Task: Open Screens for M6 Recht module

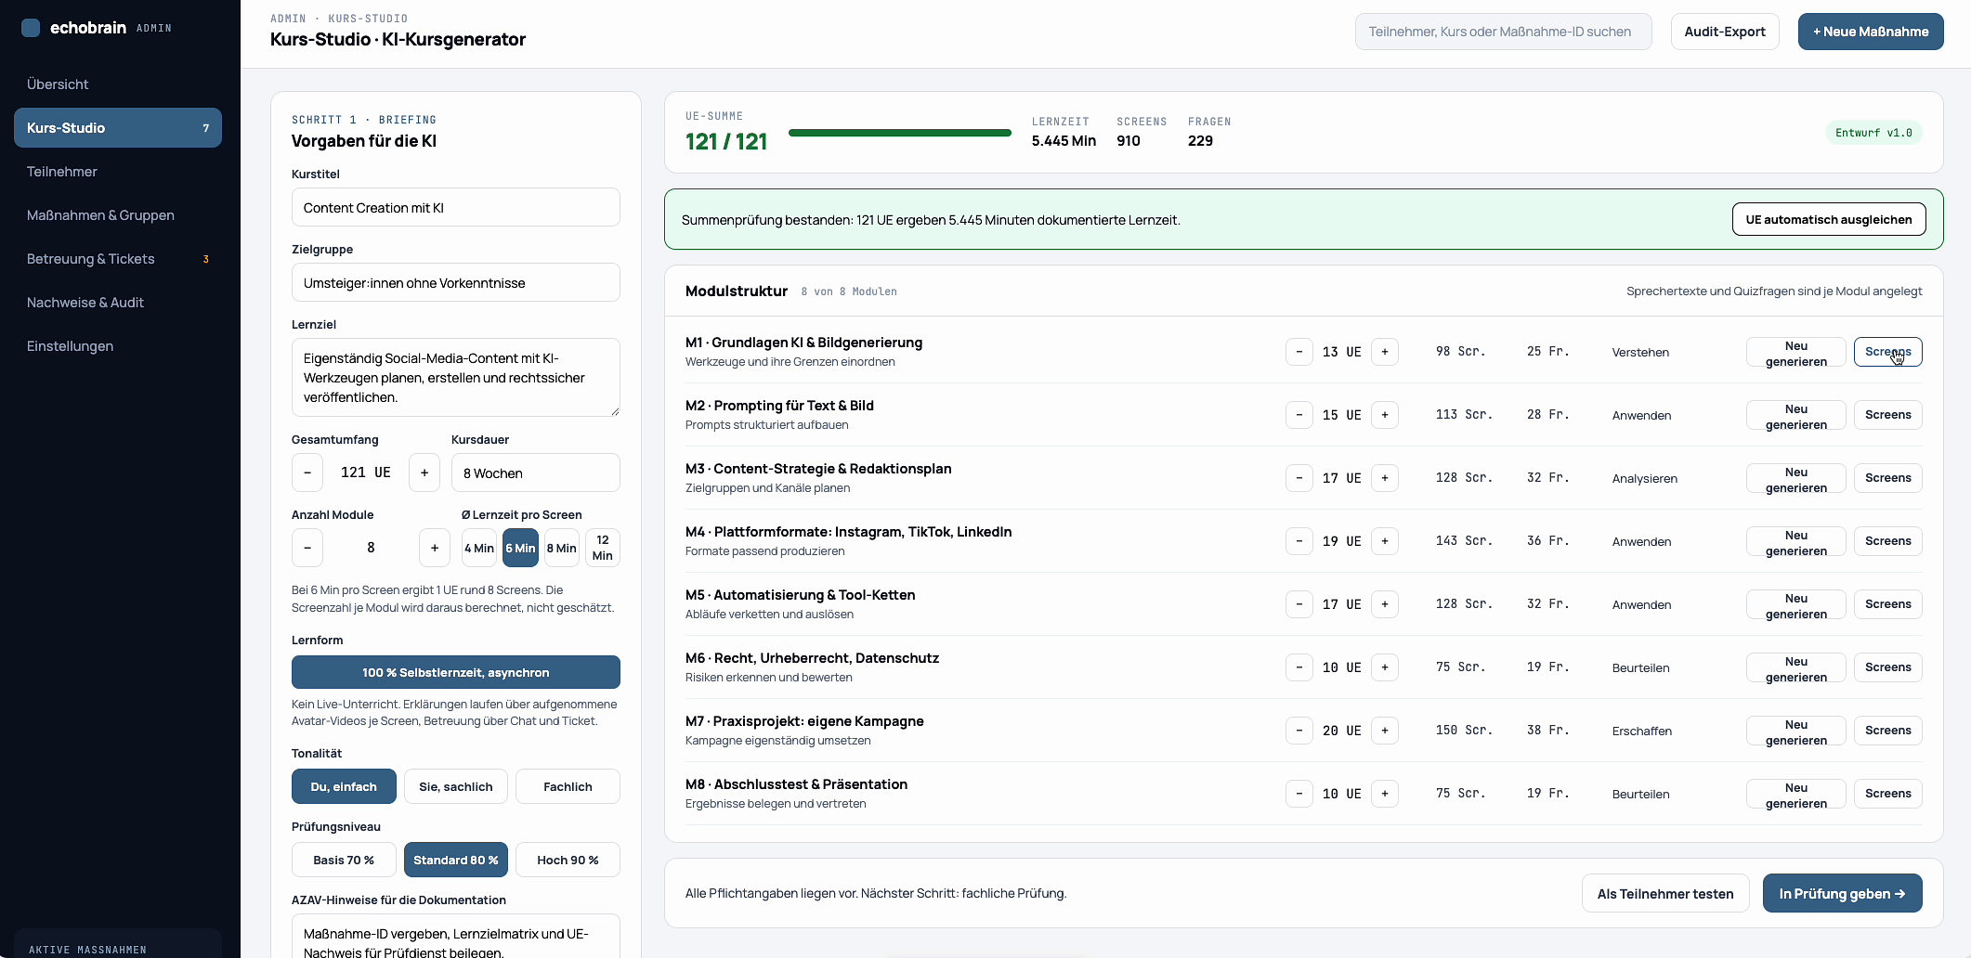Action: click(1888, 667)
